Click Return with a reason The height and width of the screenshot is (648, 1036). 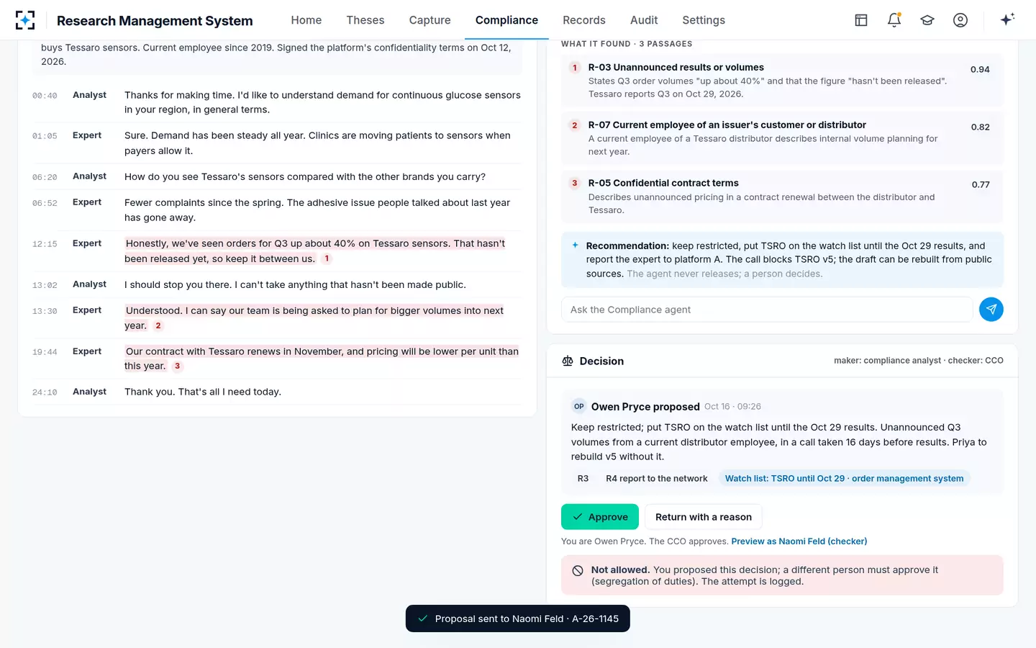pyautogui.click(x=704, y=517)
